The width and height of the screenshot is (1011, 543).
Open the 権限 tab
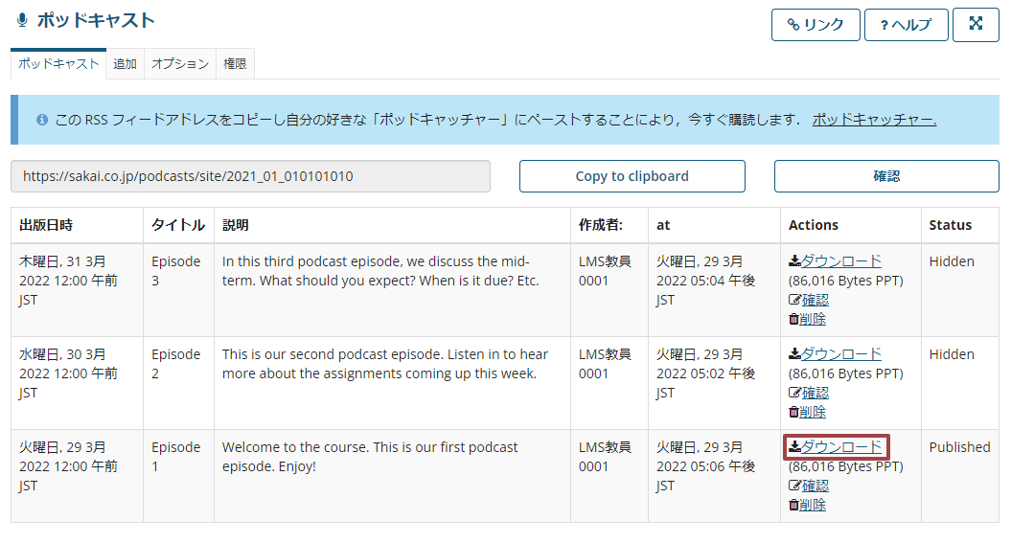click(x=235, y=64)
